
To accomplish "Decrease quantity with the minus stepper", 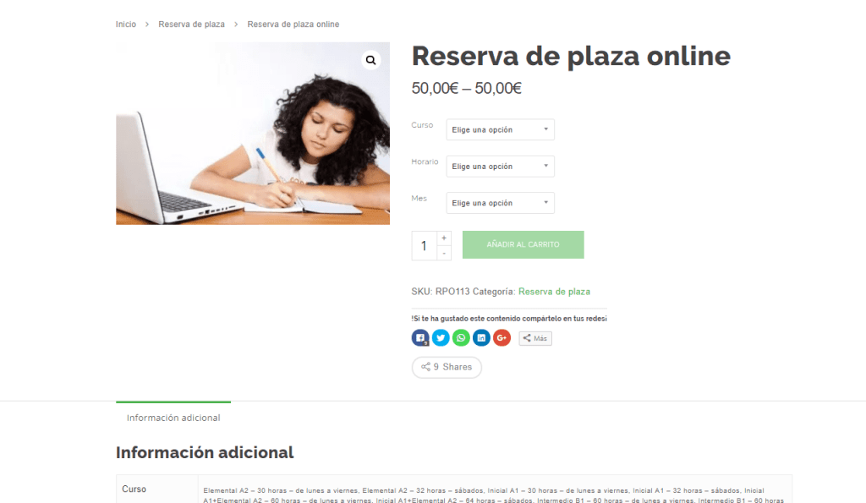I will 444,253.
